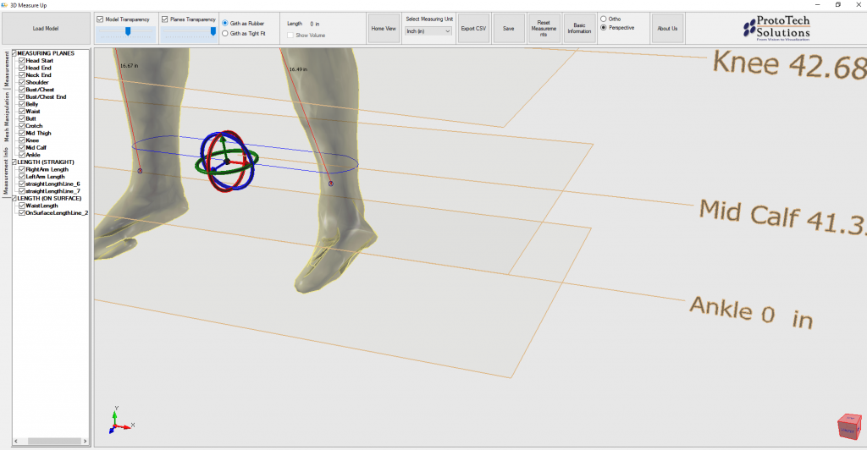Uncheck the Head End plane checkbox
The image size is (867, 450).
(22, 68)
